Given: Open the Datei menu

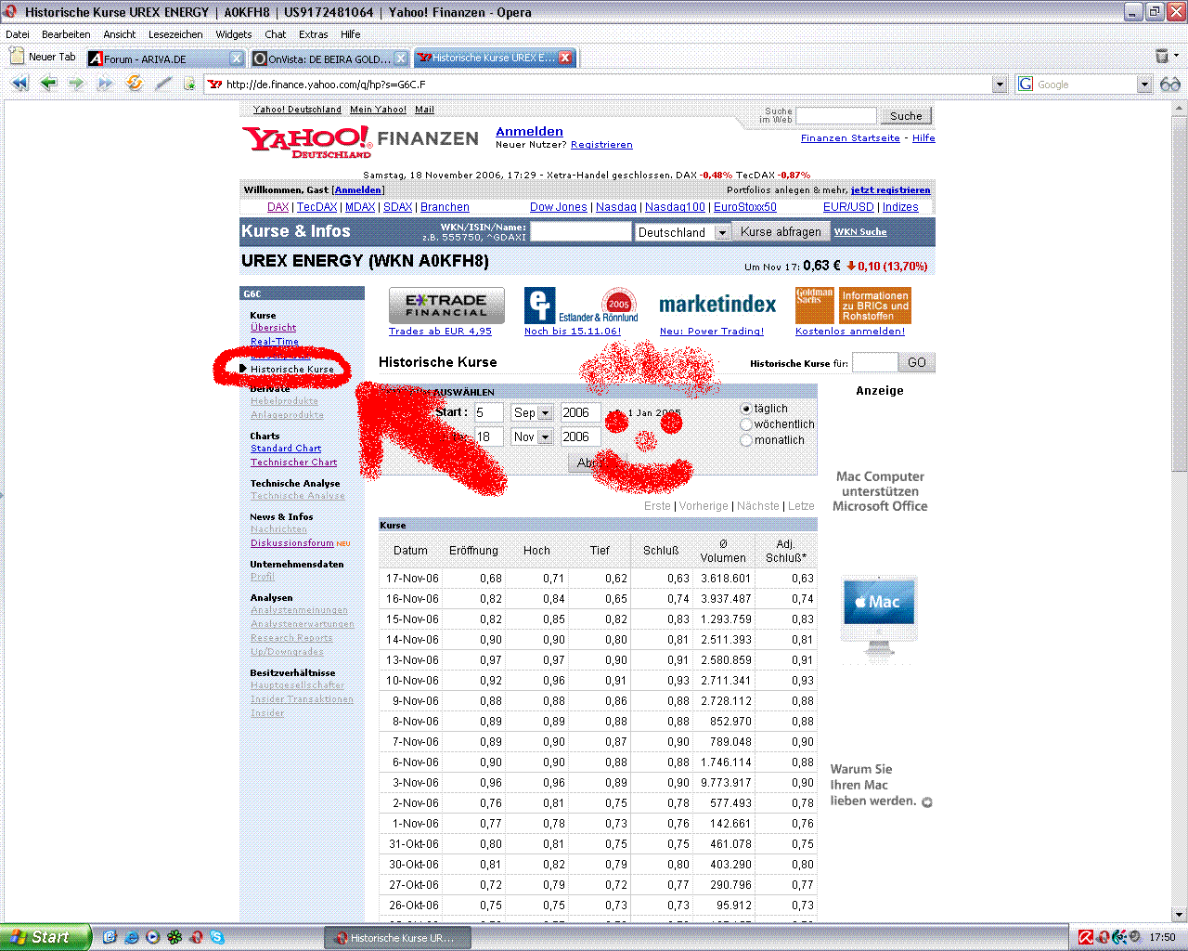Looking at the screenshot, I should click(18, 34).
